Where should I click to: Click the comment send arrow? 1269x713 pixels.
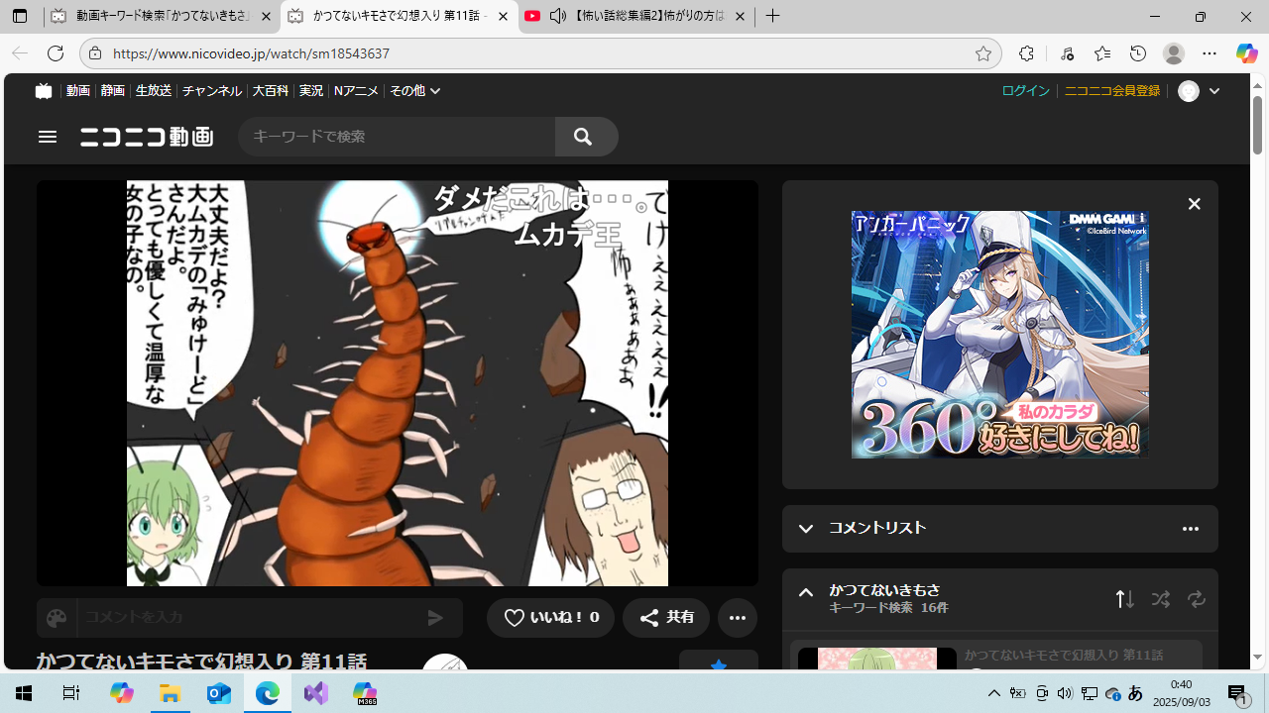(x=435, y=618)
